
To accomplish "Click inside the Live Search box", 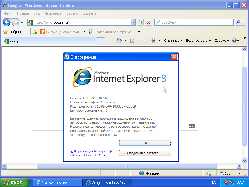I will 194,22.
